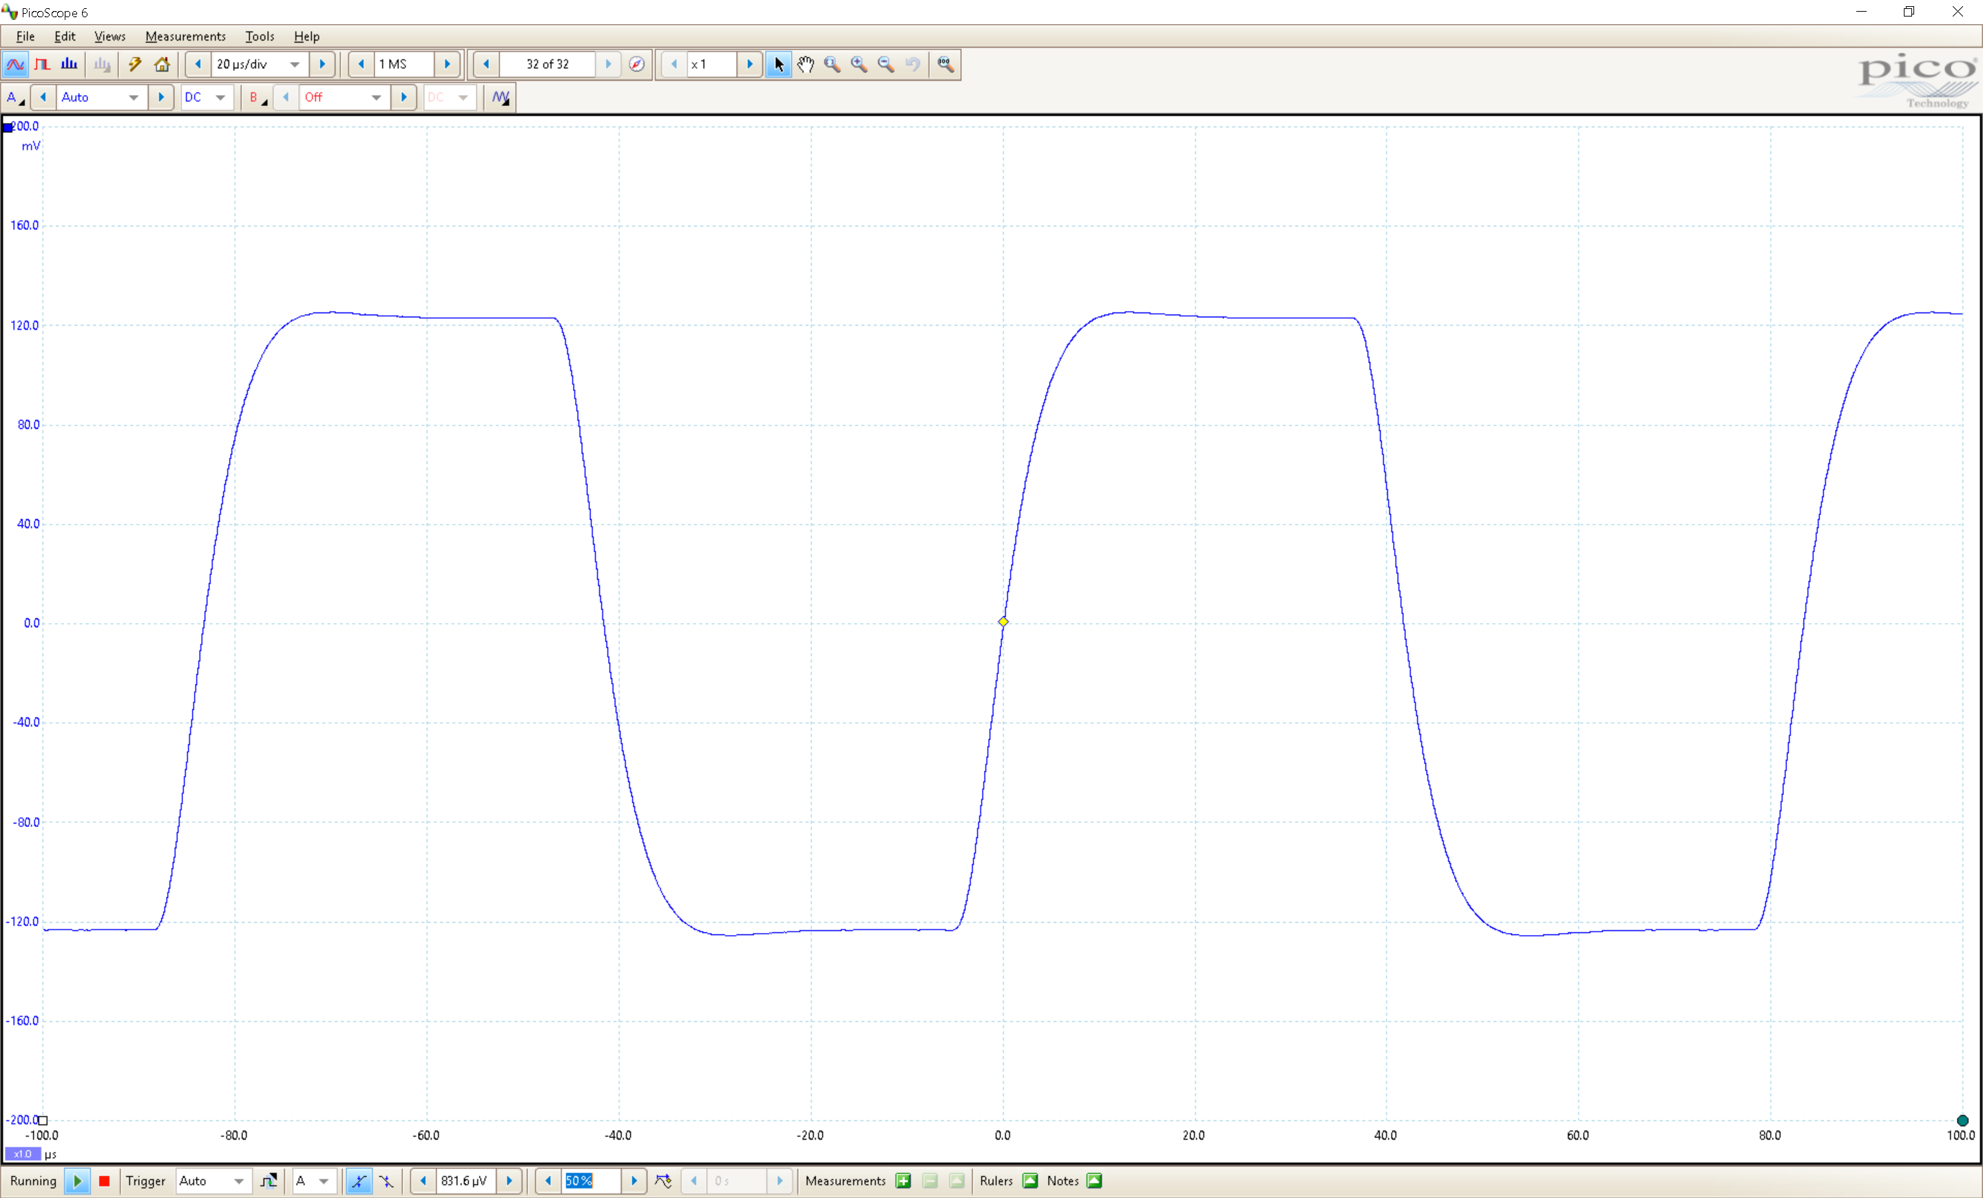Start capturing with green Go button
Viewport: 1983px width, 1198px height.
point(77,1180)
